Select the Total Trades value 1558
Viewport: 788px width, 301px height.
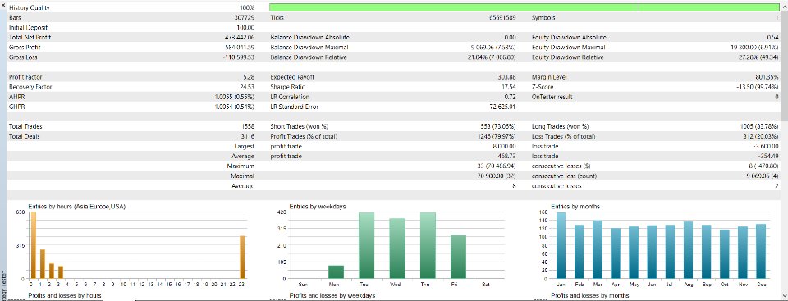pos(248,126)
